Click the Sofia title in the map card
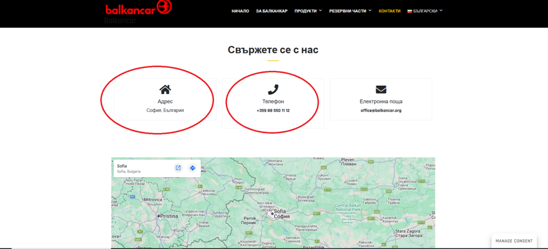The image size is (548, 249). tap(122, 166)
